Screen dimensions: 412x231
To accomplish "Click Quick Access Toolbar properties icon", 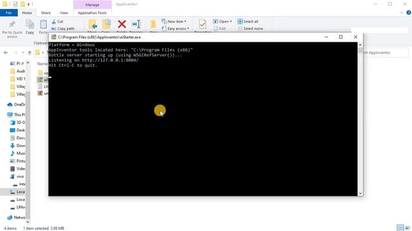I will pos(15,4).
